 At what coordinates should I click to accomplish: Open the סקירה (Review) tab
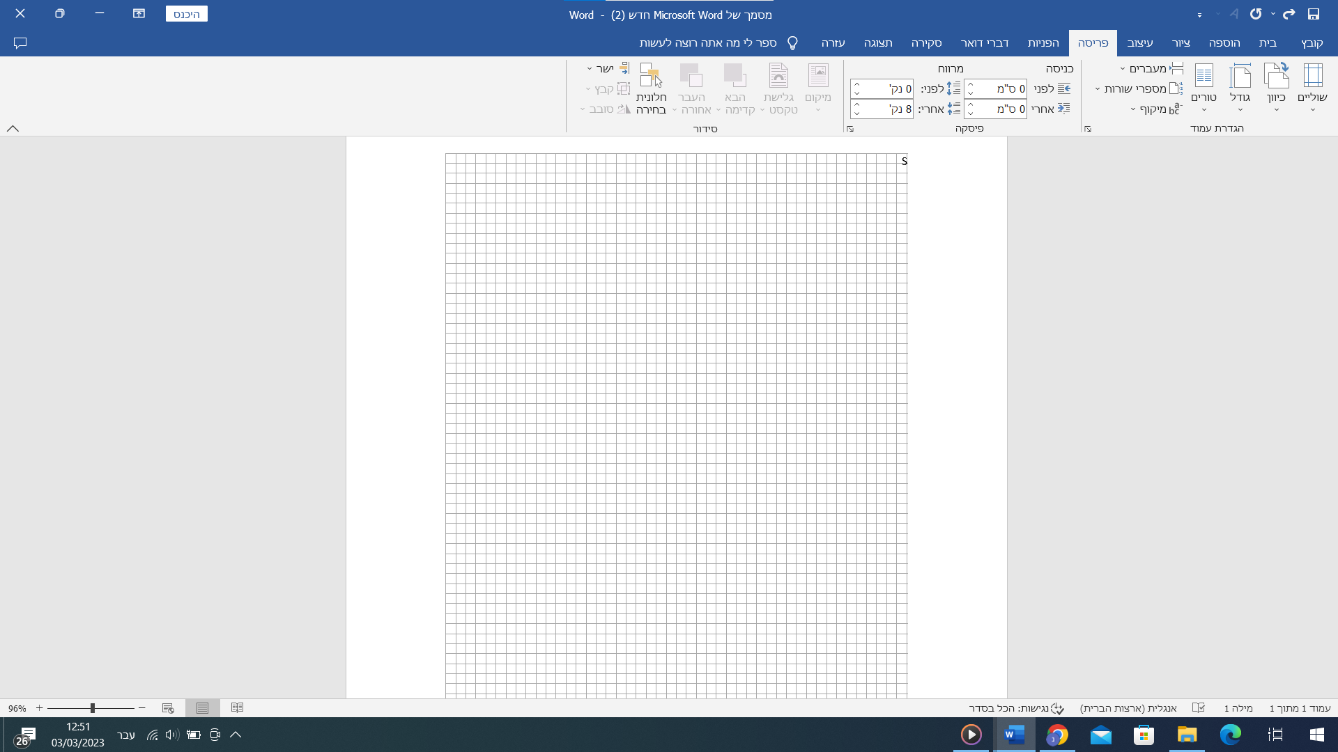pos(926,43)
